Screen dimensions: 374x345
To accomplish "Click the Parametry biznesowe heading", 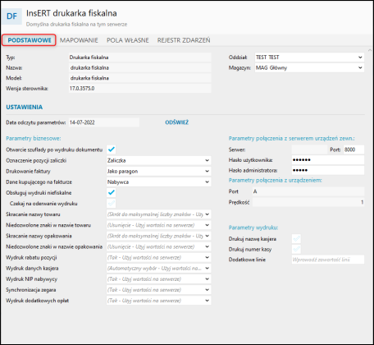I will [x=34, y=138].
